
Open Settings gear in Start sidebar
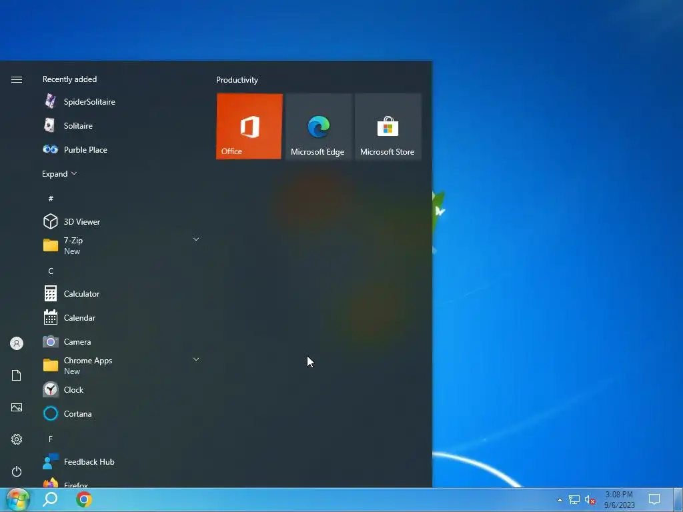click(17, 439)
